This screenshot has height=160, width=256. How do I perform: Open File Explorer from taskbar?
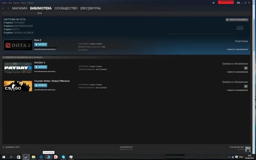click(34, 157)
